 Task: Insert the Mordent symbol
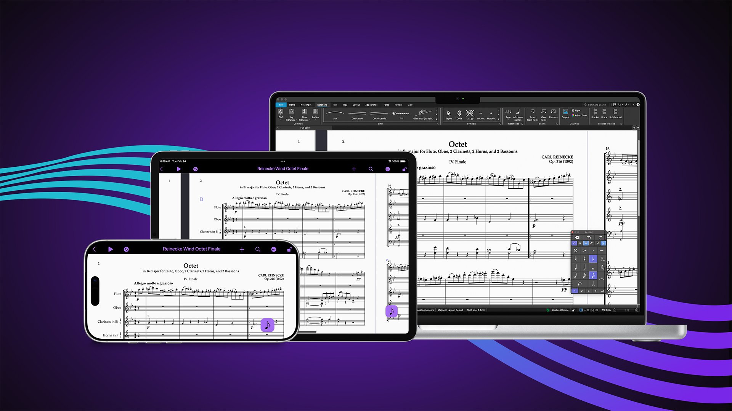click(x=491, y=115)
